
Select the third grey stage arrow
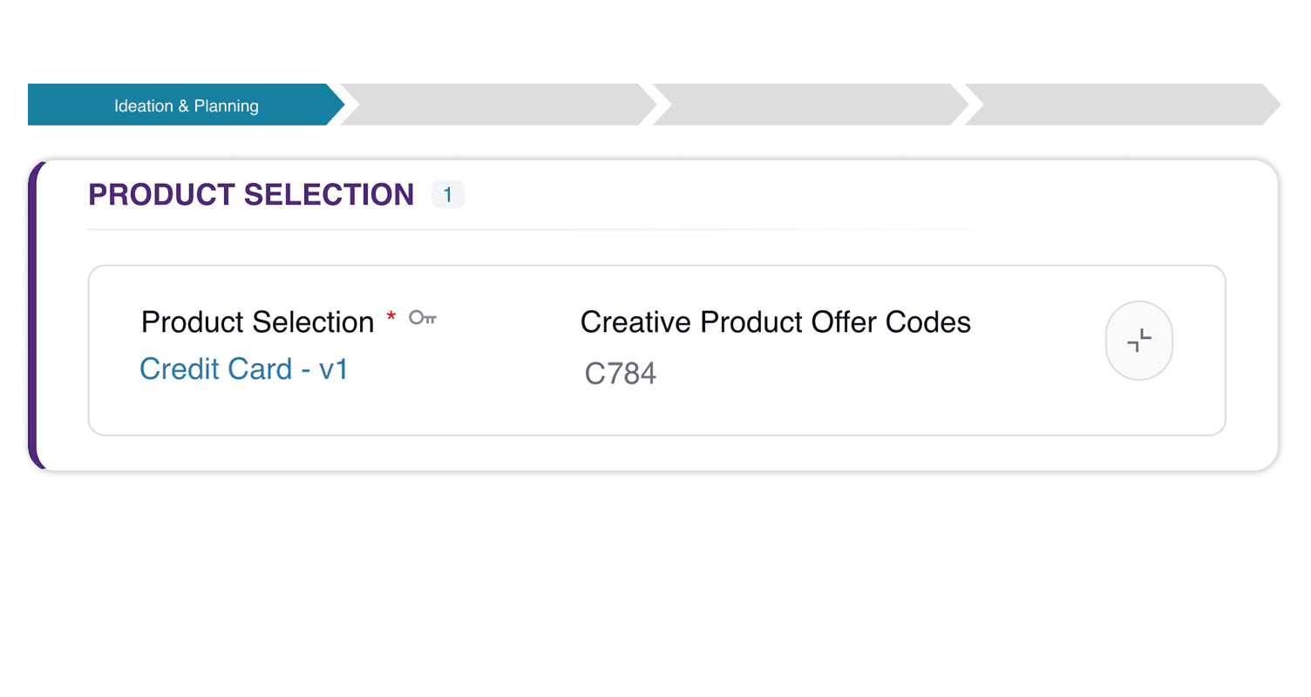click(809, 105)
